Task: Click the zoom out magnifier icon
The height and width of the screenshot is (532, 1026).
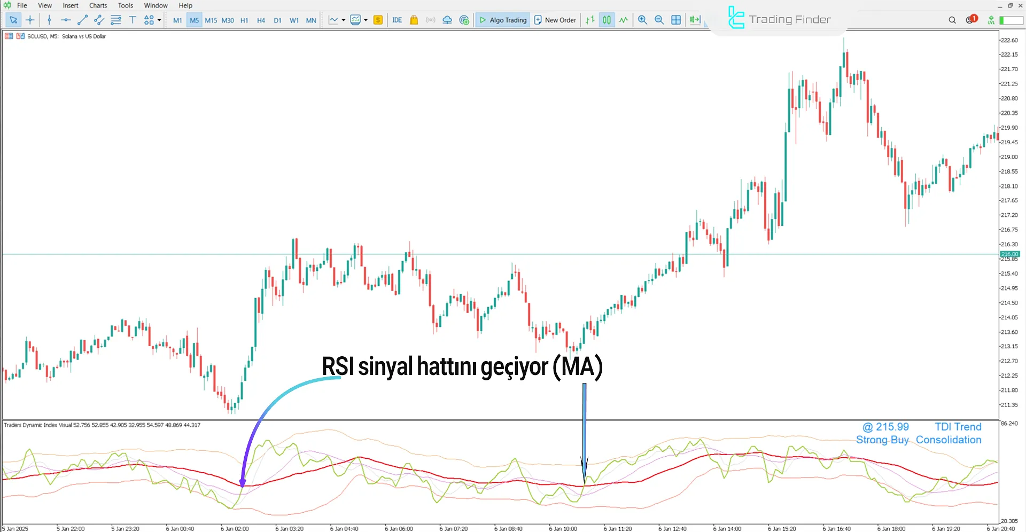Action: tap(659, 20)
